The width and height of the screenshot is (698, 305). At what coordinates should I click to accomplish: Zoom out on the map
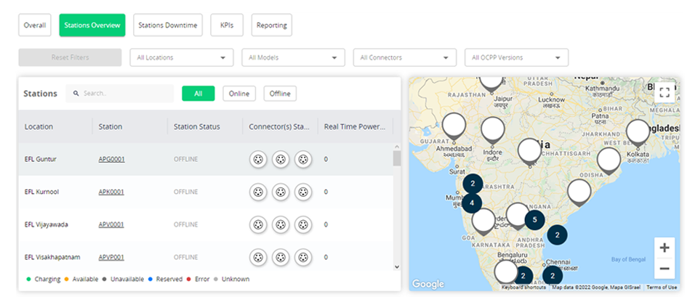665,269
